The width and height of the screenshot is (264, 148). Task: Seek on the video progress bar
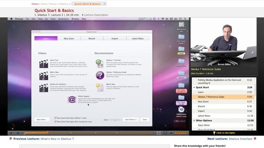pos(89,133)
